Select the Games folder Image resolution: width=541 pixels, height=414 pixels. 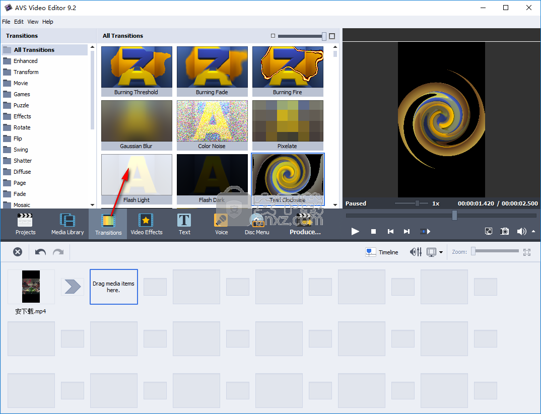(44, 94)
